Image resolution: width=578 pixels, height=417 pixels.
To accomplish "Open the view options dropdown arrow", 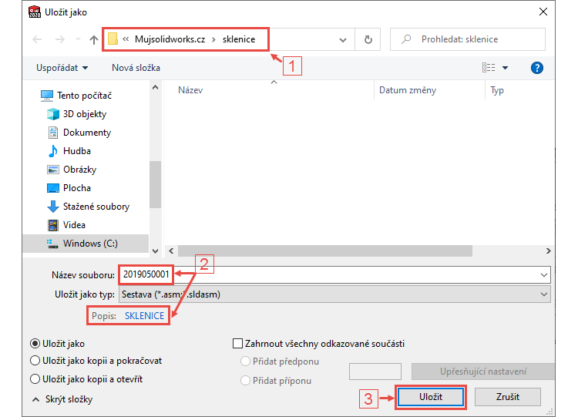I will [505, 68].
